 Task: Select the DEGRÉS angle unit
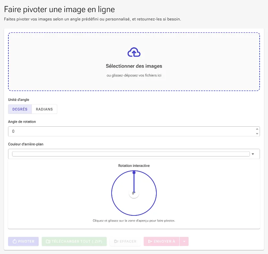coord(20,109)
